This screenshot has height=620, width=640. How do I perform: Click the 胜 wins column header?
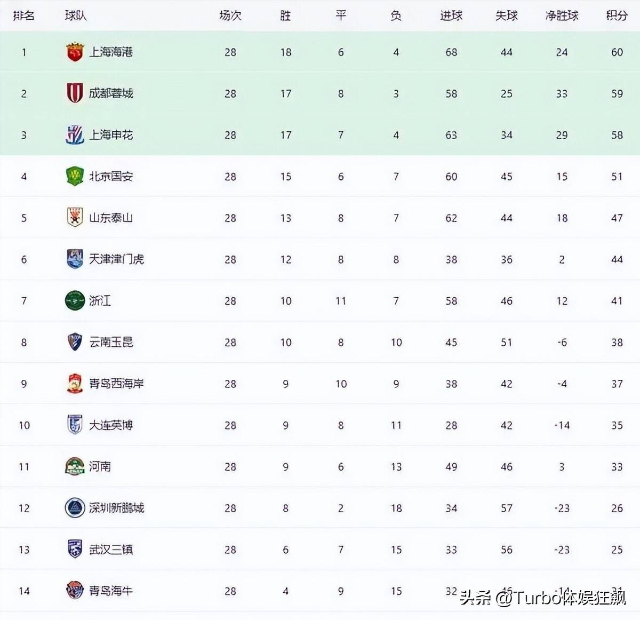point(285,15)
